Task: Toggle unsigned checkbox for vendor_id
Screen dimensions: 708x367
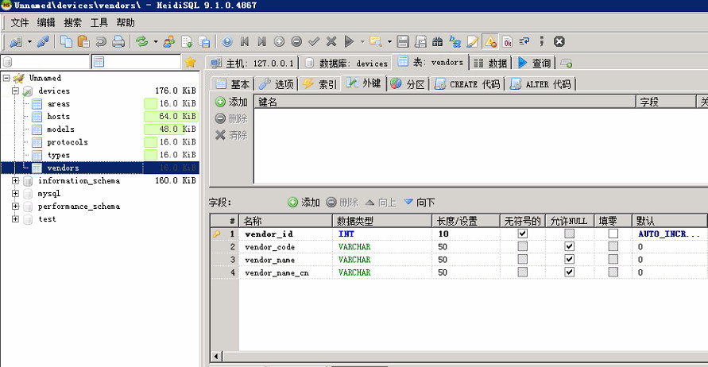Action: [x=522, y=234]
